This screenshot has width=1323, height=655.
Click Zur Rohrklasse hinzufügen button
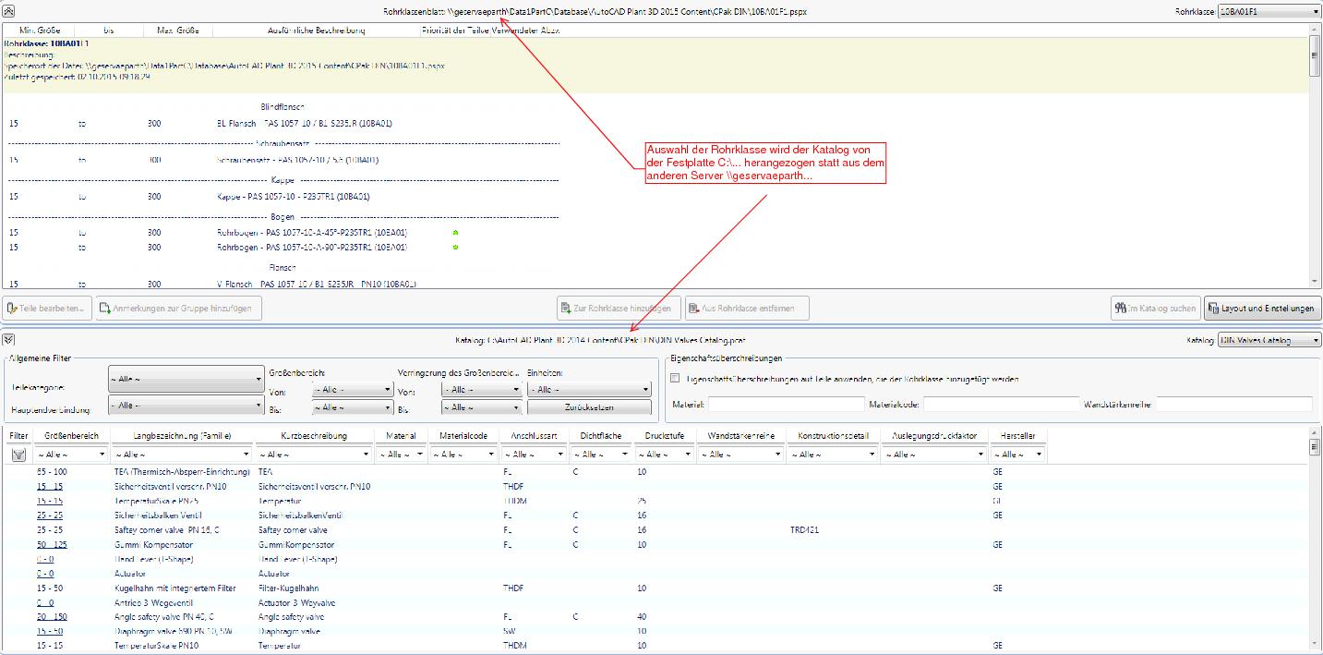pos(619,308)
